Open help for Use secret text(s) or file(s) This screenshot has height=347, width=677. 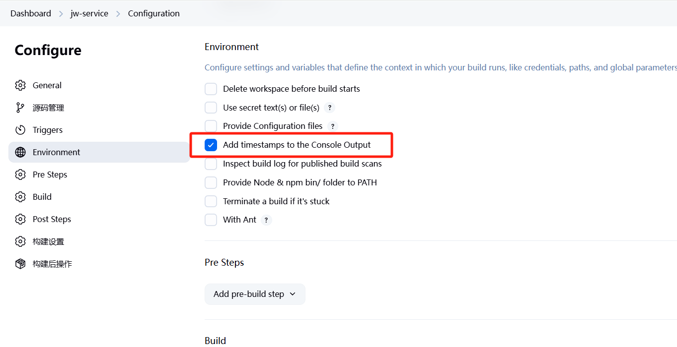[329, 108]
